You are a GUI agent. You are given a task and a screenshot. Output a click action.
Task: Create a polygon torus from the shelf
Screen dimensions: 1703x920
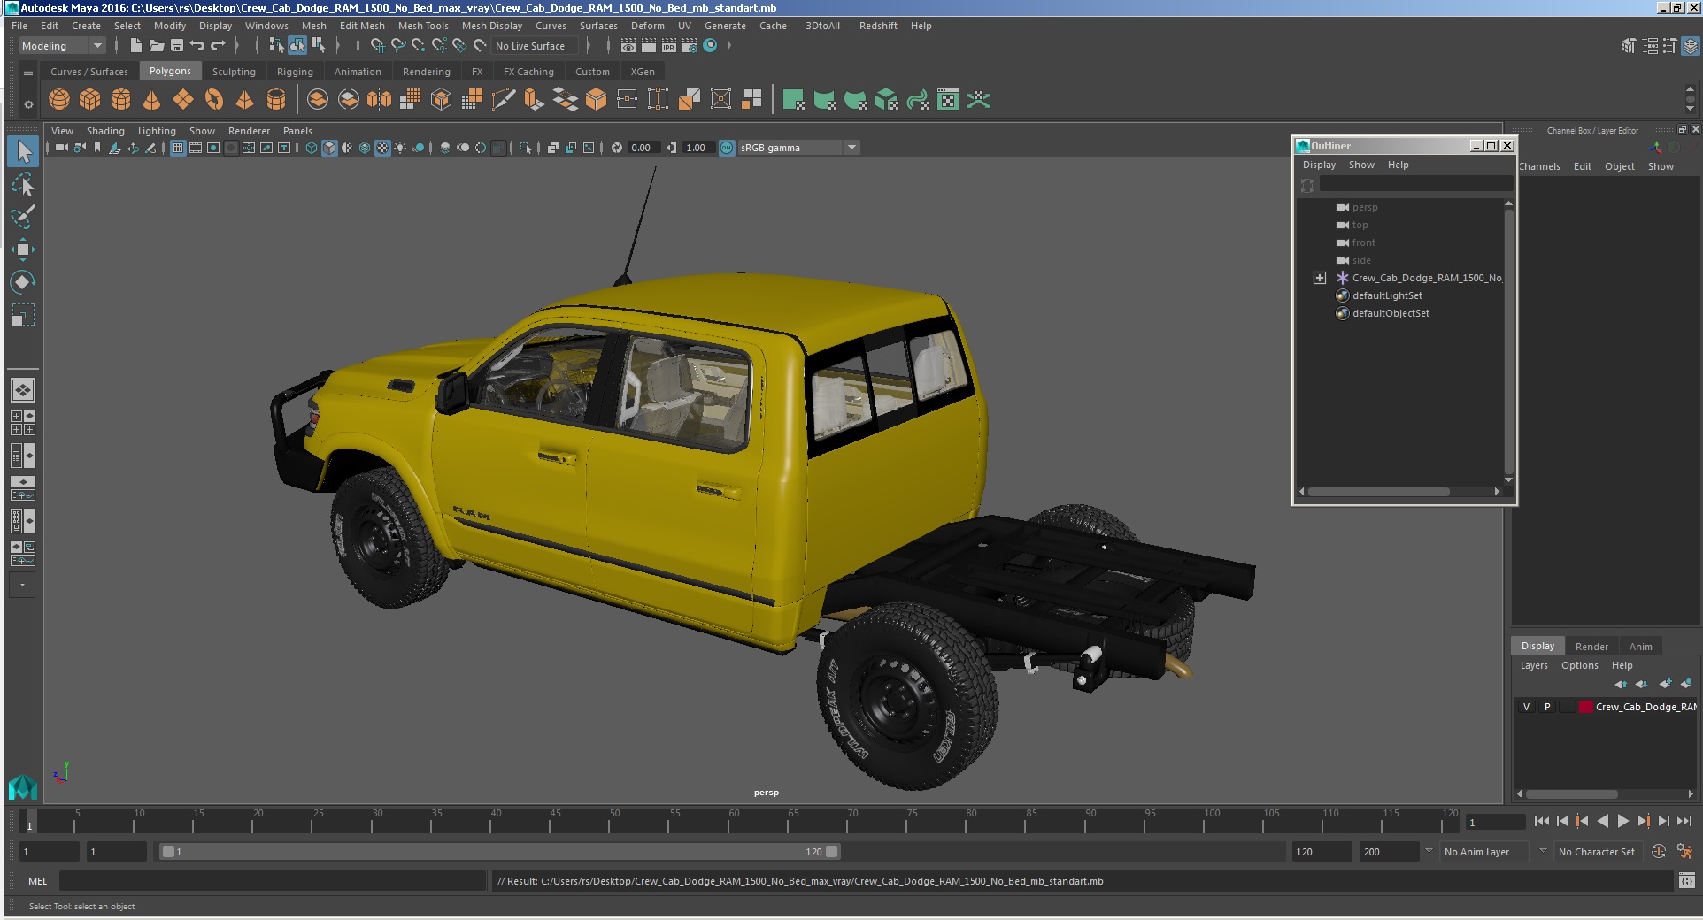214,100
